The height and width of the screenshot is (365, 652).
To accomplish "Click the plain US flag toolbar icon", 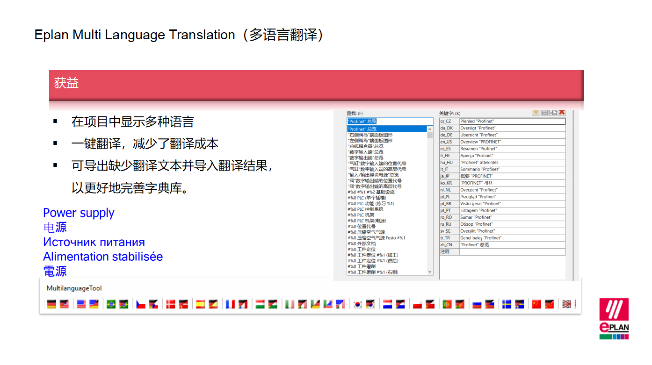I will pos(81,304).
